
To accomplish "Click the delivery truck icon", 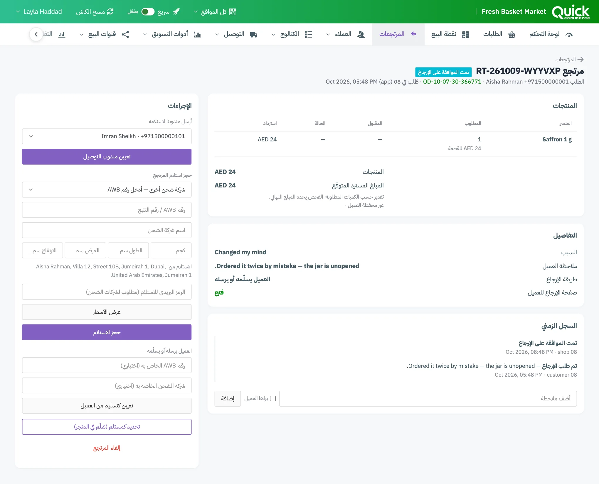I will tap(254, 35).
